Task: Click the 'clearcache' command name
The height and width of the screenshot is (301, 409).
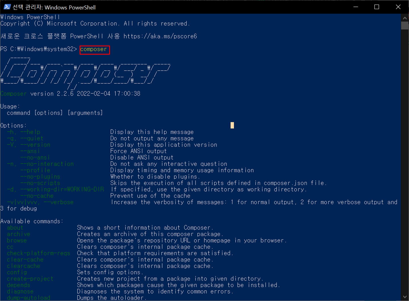Action: [x=23, y=266]
